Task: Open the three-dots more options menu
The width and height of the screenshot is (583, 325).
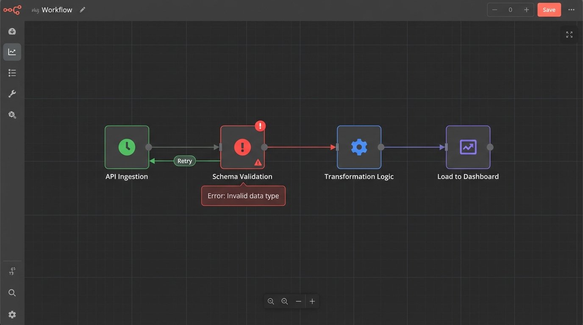Action: [x=571, y=10]
